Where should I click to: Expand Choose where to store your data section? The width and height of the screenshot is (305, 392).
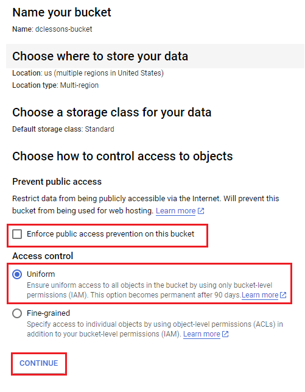point(100,56)
